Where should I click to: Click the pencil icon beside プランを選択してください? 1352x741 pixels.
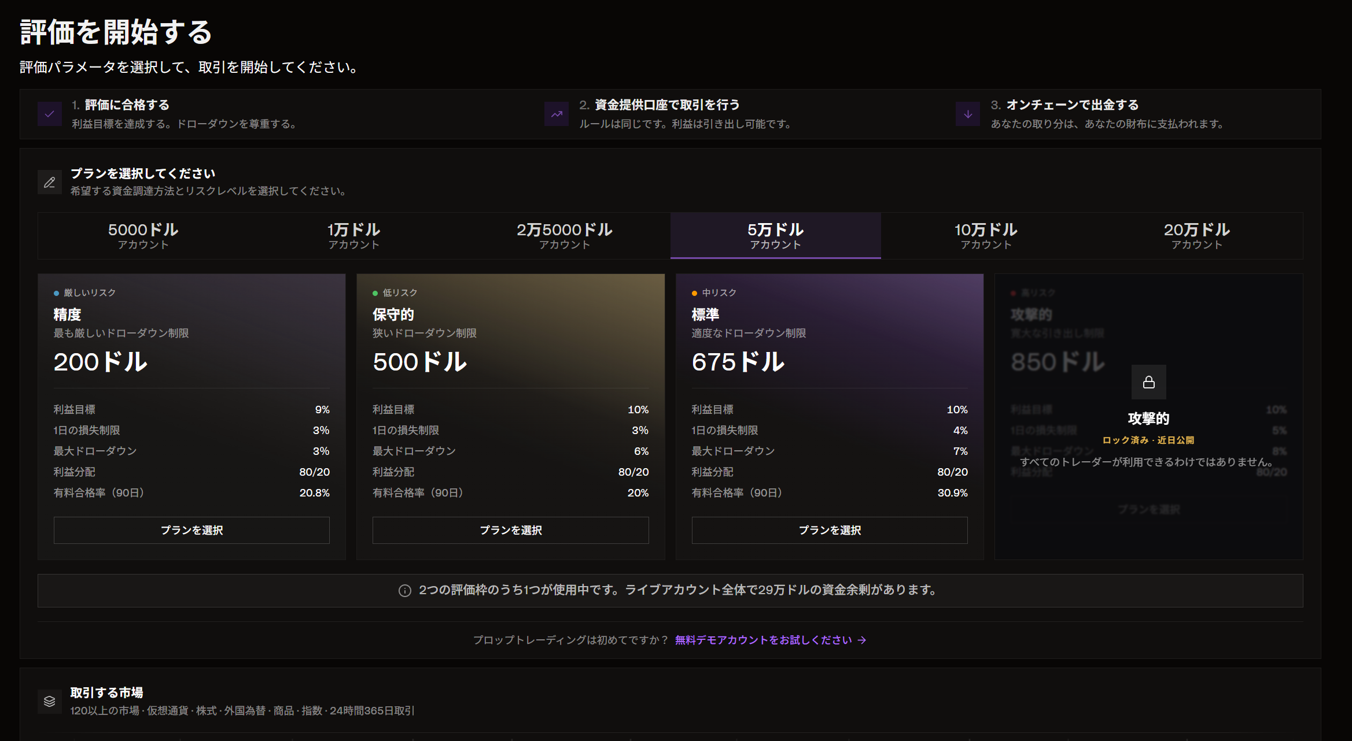[50, 182]
